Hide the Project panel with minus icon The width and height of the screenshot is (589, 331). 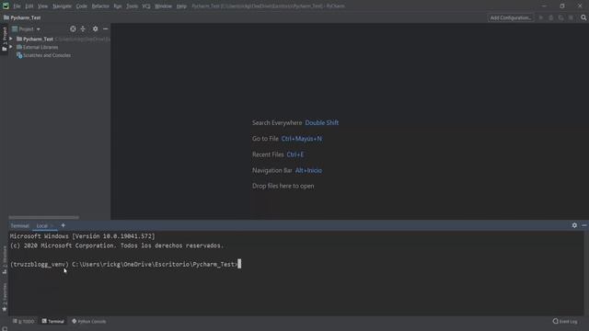click(106, 29)
